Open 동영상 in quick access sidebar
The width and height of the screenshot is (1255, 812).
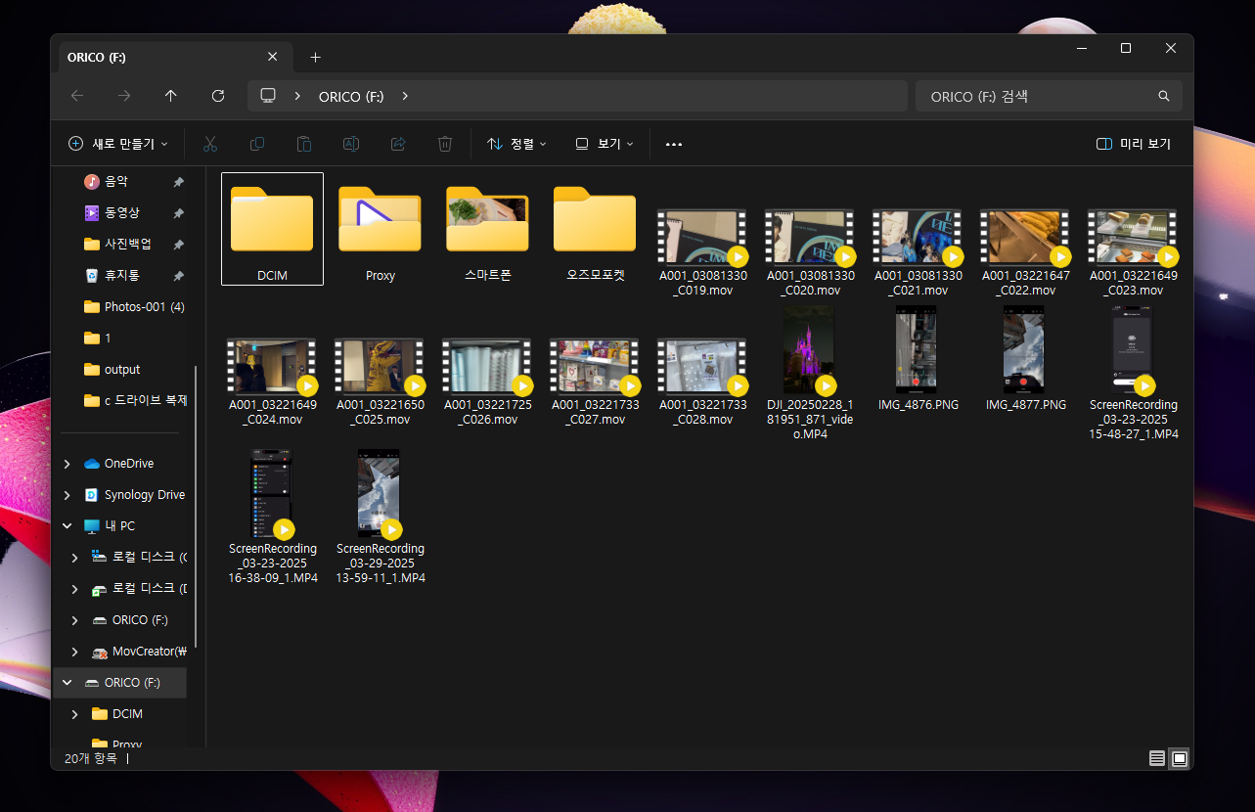coord(121,212)
